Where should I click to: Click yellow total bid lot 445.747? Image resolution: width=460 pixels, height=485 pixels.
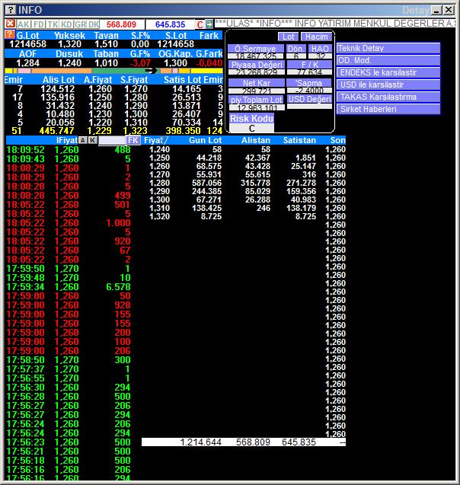pyautogui.click(x=56, y=131)
